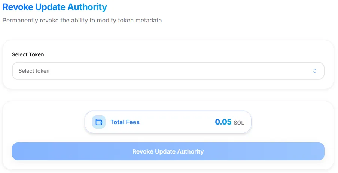The image size is (338, 173).
Task: Click the word 'Authority' on the bottom button
Action: [x=190, y=151]
